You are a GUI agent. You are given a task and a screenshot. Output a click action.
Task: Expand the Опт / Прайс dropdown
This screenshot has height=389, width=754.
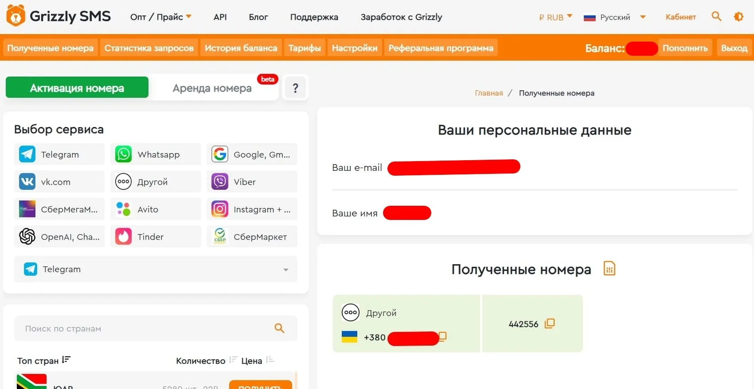(161, 17)
